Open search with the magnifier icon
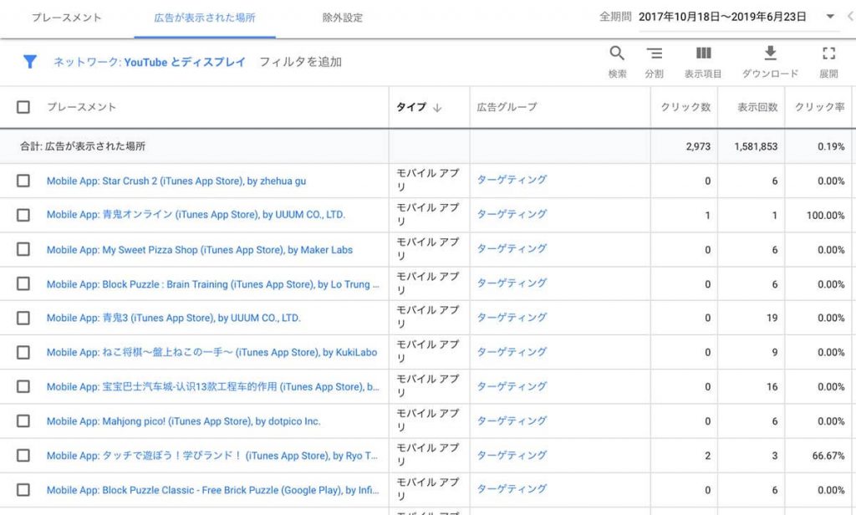This screenshot has width=856, height=515. coord(617,53)
